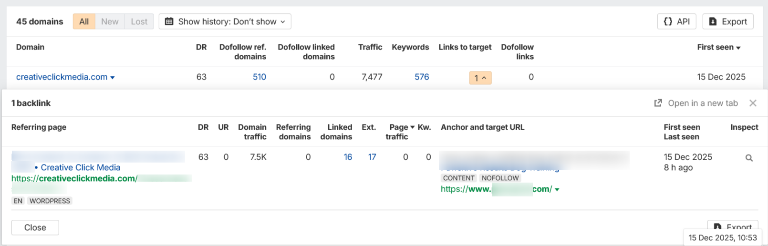Screen dimensions: 768x246
Task: Click linked domains count 16
Action: [x=348, y=157]
